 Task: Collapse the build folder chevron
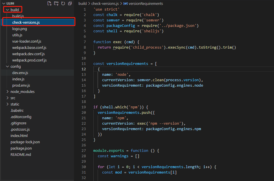(7, 10)
